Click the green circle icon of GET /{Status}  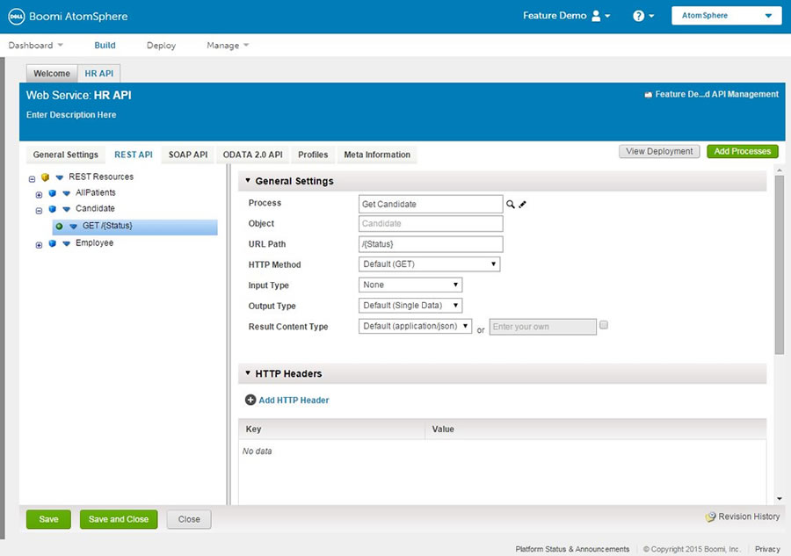59,227
